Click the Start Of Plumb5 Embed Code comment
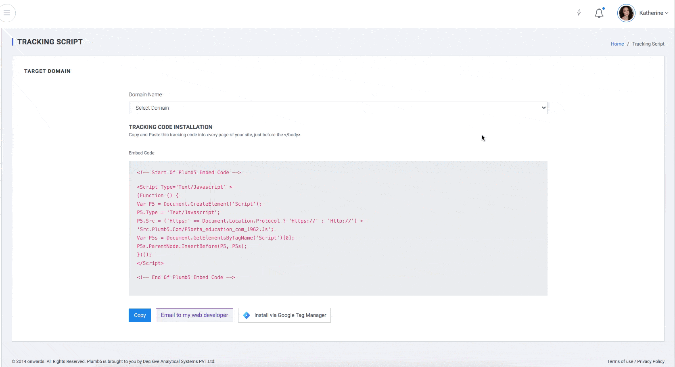The height and width of the screenshot is (367, 675). (x=189, y=172)
